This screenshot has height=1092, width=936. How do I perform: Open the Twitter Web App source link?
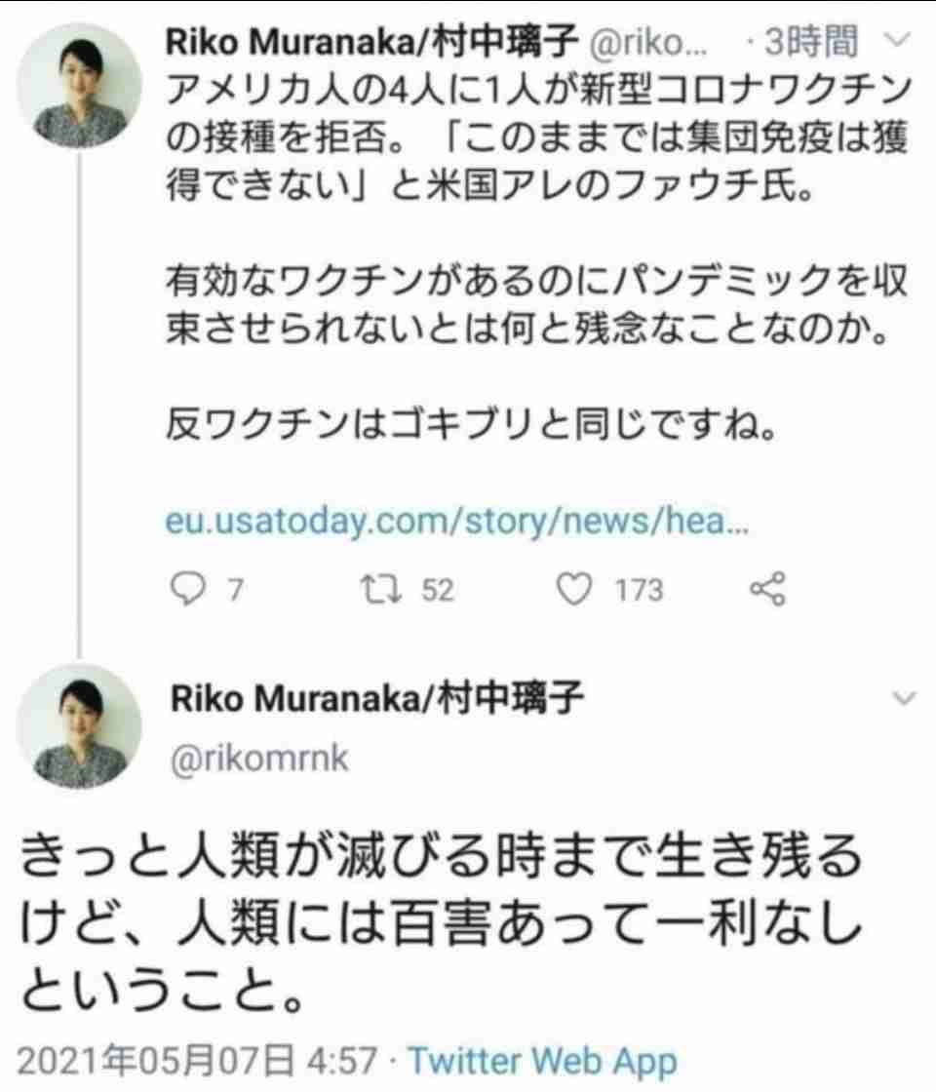[542, 1062]
